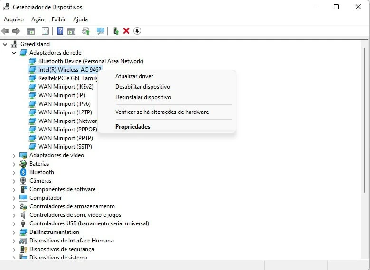Expand the Bluetooth category chevron
Image resolution: width=370 pixels, height=270 pixels.
(x=14, y=173)
